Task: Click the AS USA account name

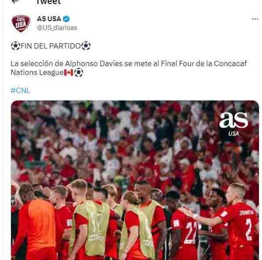Action: (49, 19)
